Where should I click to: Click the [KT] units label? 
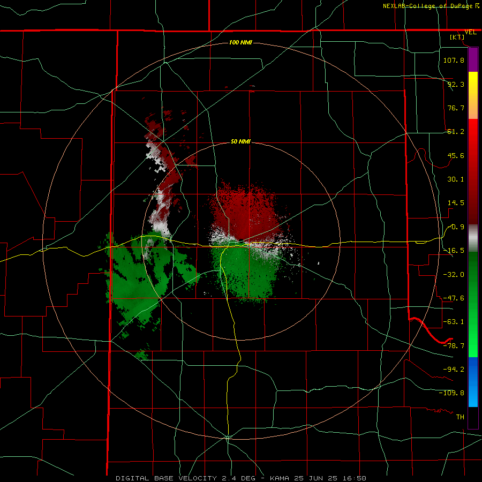[457, 37]
